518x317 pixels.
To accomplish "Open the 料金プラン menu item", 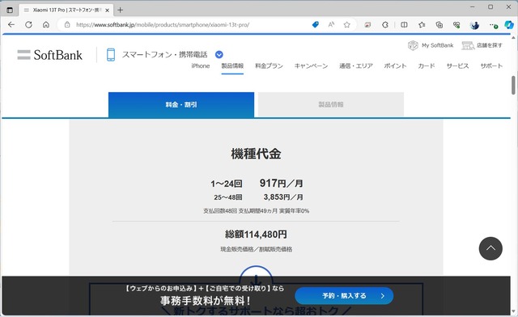I will [x=269, y=66].
